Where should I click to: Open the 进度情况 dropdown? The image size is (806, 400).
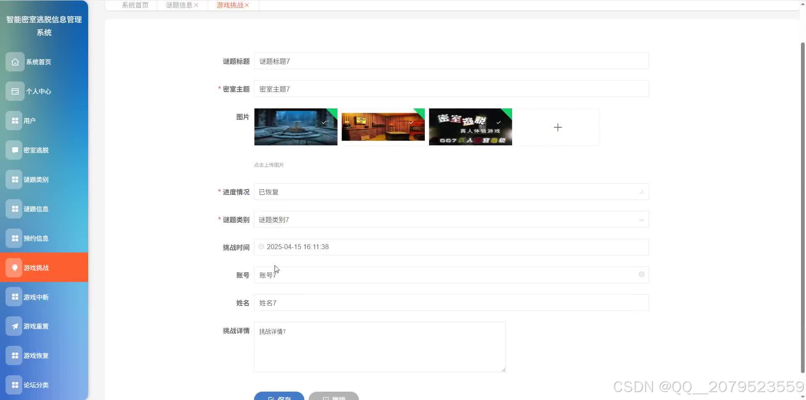642,192
